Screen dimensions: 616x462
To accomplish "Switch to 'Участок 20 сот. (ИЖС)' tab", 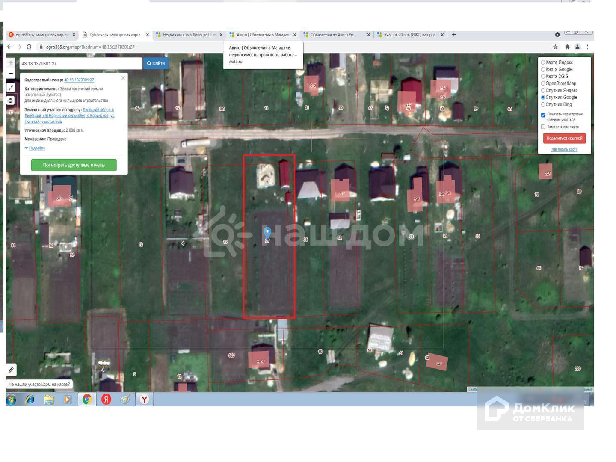I will (410, 35).
